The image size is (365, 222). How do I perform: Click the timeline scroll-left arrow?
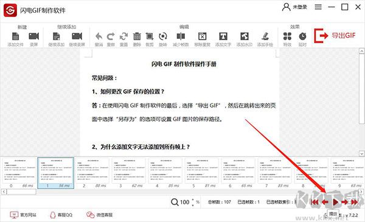tap(4, 192)
